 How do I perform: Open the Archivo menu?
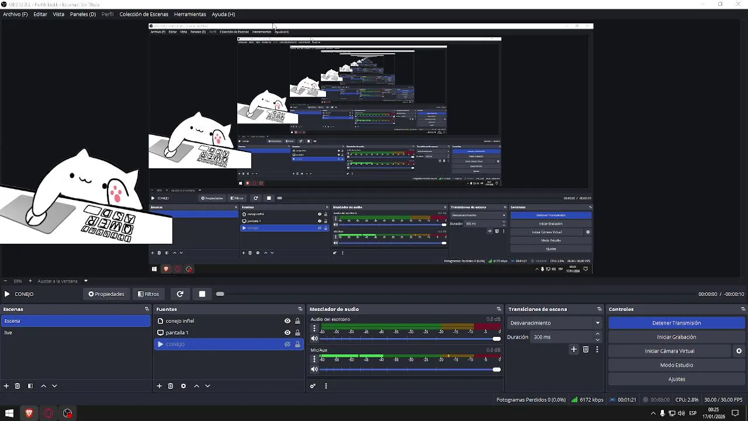pyautogui.click(x=15, y=14)
